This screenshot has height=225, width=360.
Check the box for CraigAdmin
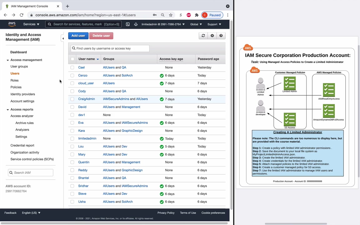[72, 99]
